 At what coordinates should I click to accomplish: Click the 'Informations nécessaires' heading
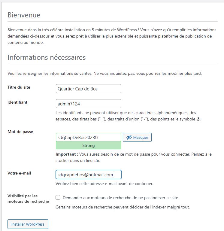coord(47,57)
